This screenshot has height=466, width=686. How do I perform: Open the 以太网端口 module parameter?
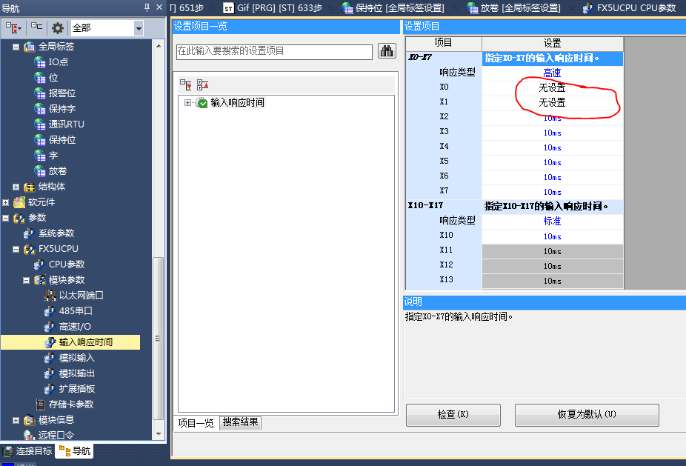(81, 295)
